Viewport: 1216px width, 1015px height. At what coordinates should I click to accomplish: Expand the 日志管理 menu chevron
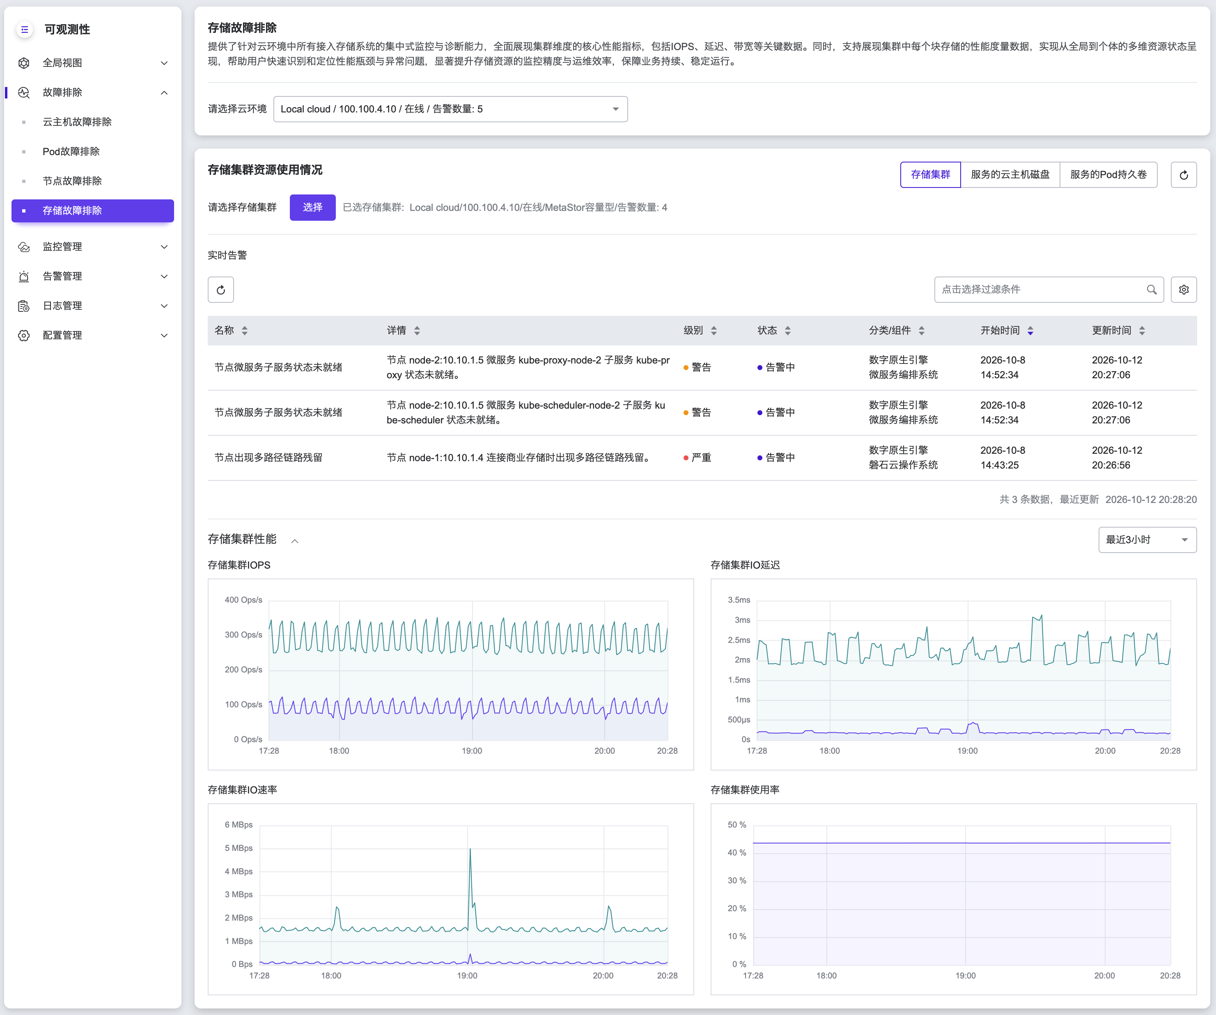[164, 306]
